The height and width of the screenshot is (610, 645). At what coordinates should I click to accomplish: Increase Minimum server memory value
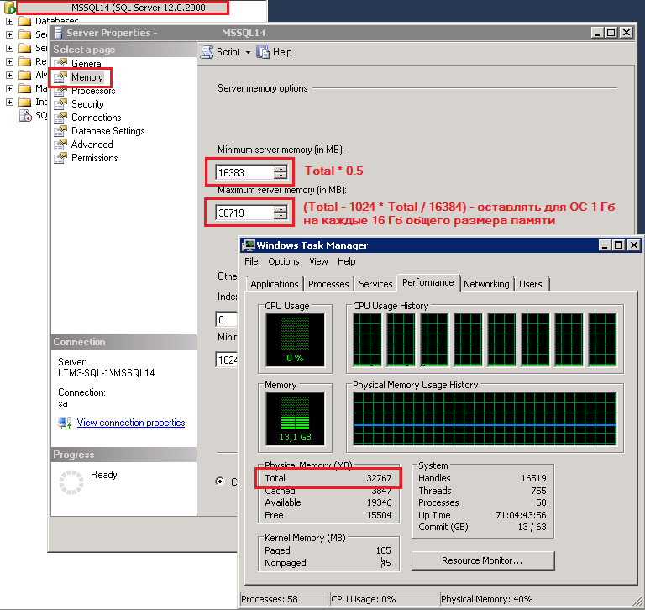tap(281, 169)
